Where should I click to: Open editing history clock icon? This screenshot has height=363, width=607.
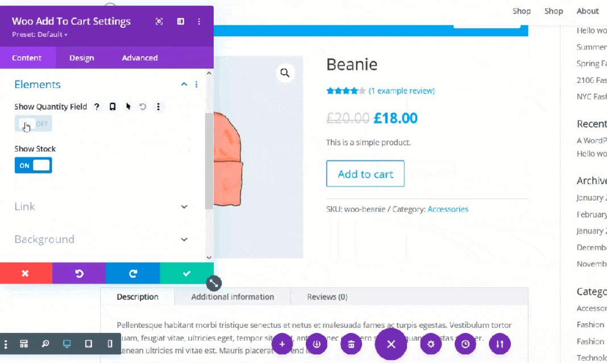[x=465, y=344]
